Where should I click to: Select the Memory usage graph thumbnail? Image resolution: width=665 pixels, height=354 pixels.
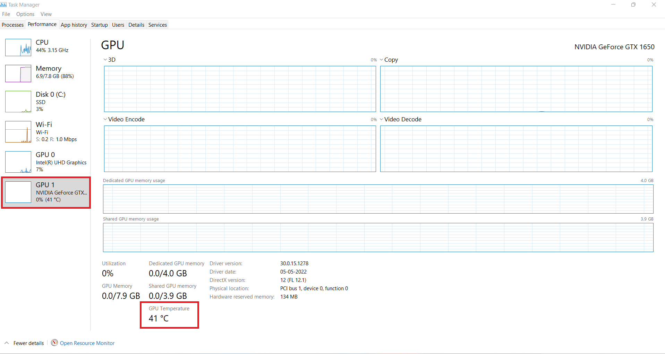18,74
